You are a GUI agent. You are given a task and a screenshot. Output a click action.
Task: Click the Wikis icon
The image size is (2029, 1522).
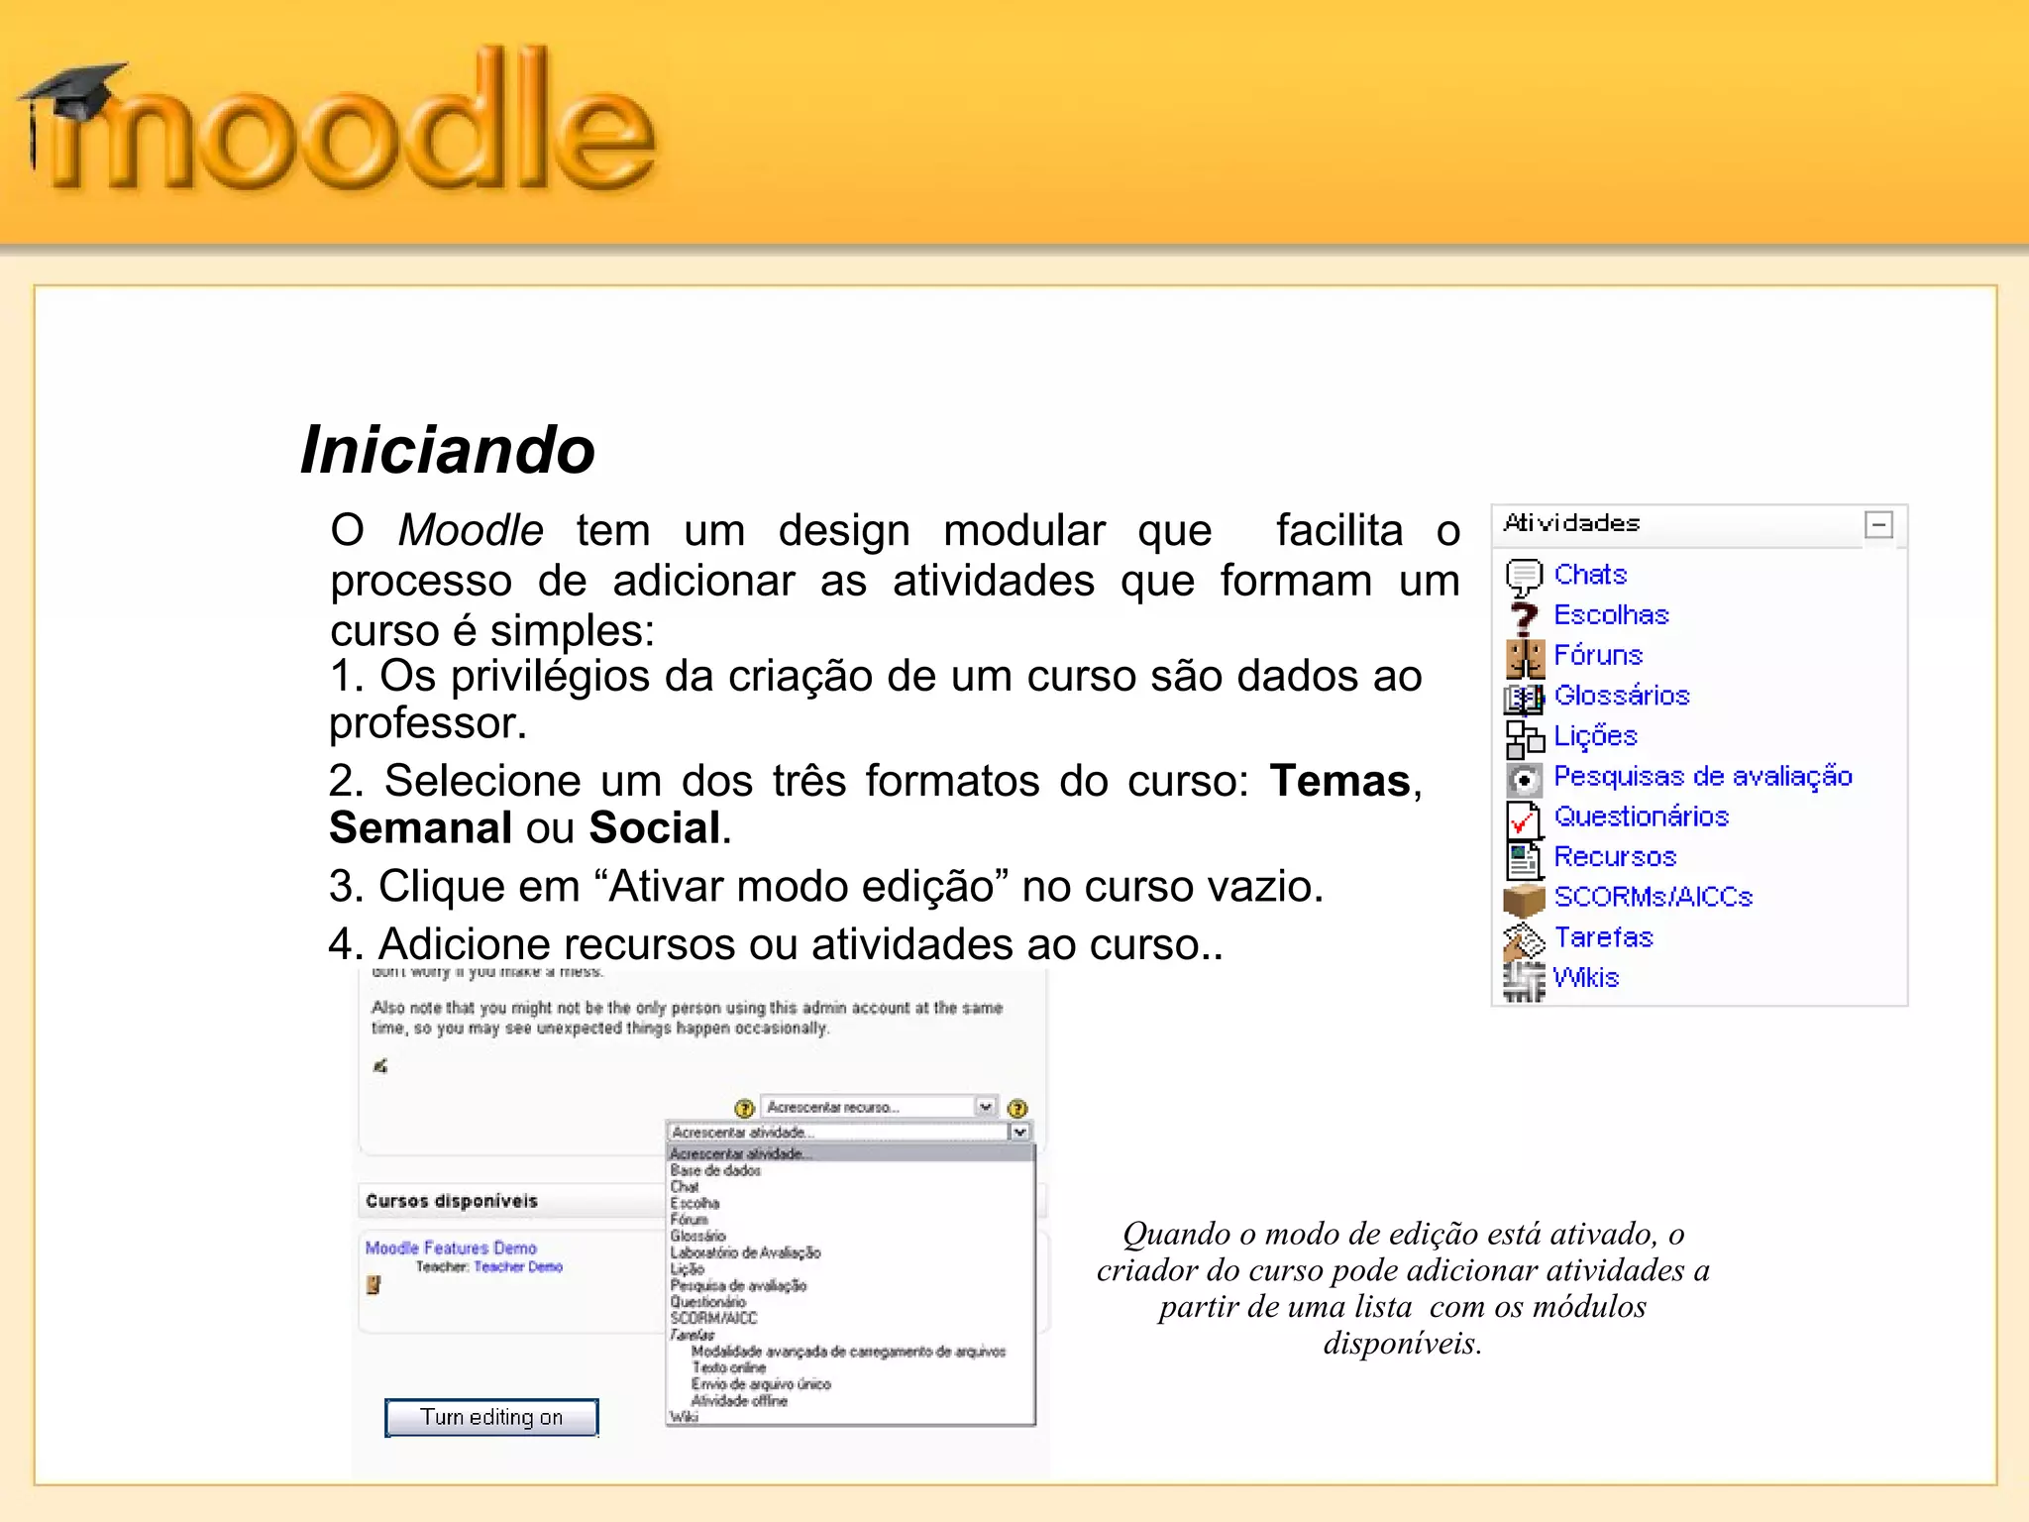1524,980
